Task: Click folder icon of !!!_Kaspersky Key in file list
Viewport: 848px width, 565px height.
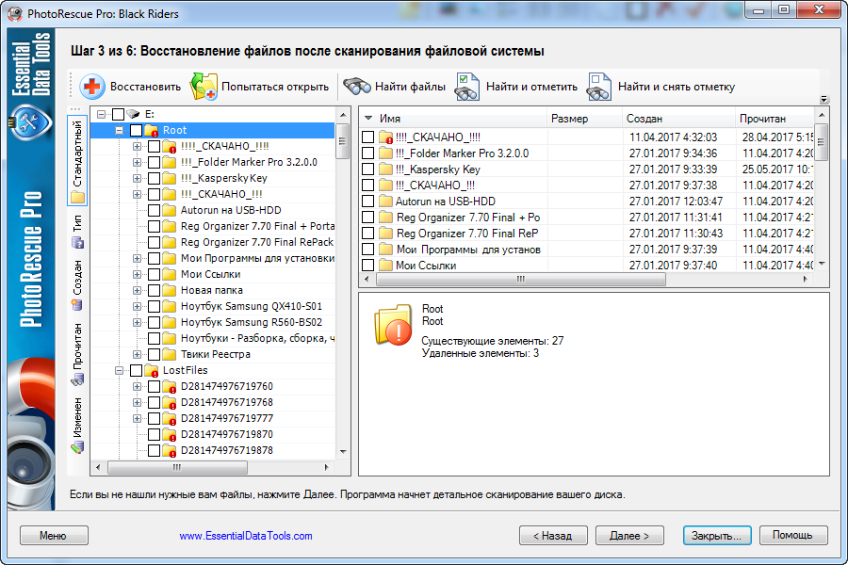Action: (x=385, y=169)
